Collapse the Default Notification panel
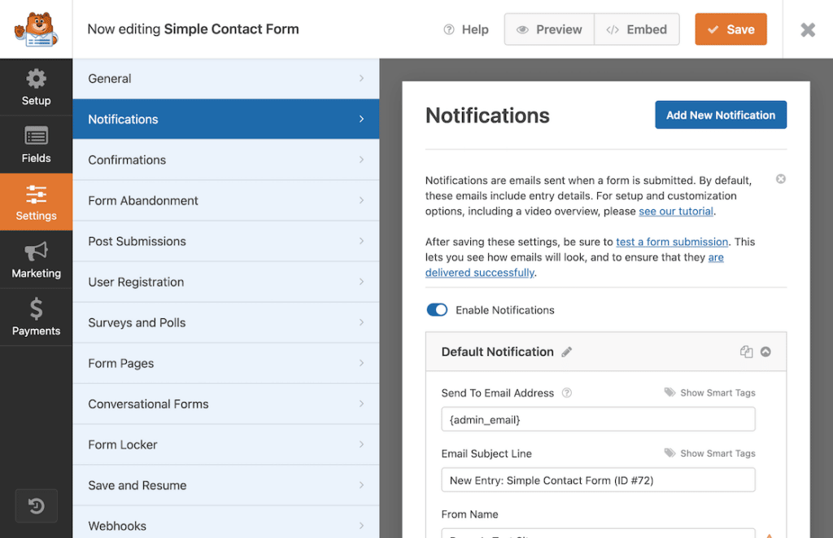 point(765,352)
